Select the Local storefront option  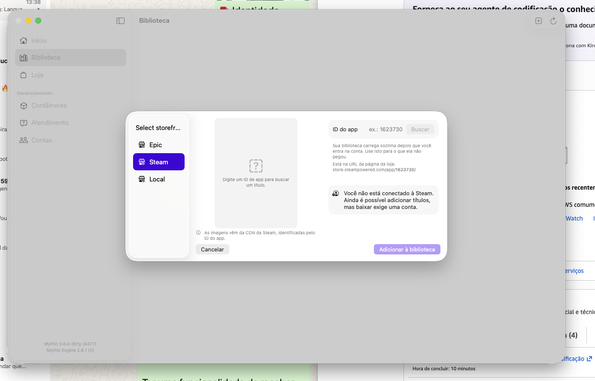coord(159,179)
